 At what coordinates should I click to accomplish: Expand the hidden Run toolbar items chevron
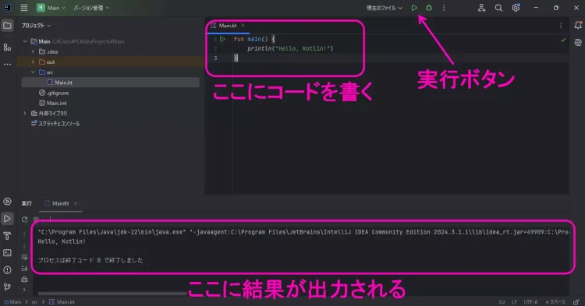(x=25, y=290)
